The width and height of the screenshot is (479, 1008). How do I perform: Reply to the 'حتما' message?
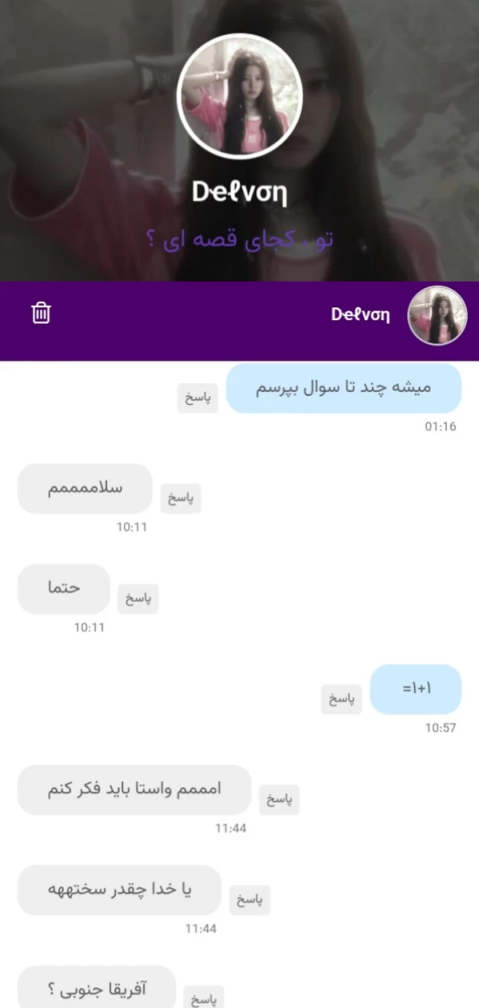tap(138, 599)
